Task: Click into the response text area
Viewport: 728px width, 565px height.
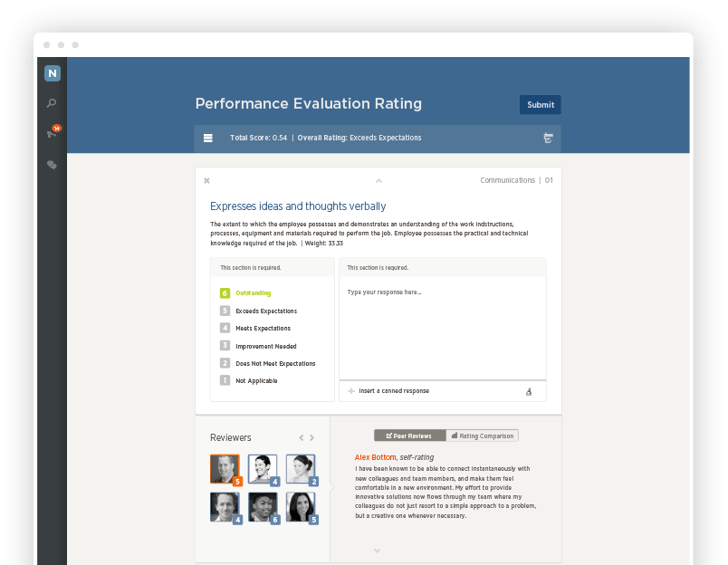Action: [x=443, y=329]
